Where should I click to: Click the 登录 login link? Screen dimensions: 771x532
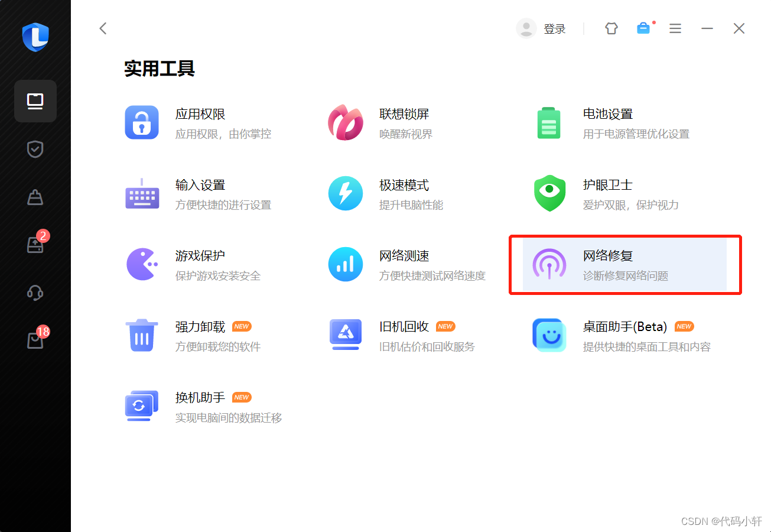click(x=555, y=29)
